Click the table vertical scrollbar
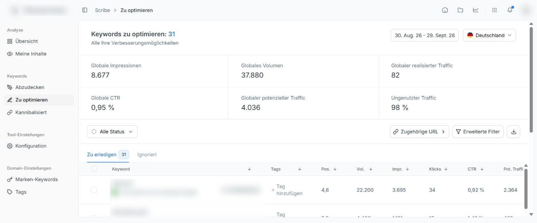Viewport: 537px width, 223px height. point(525,188)
